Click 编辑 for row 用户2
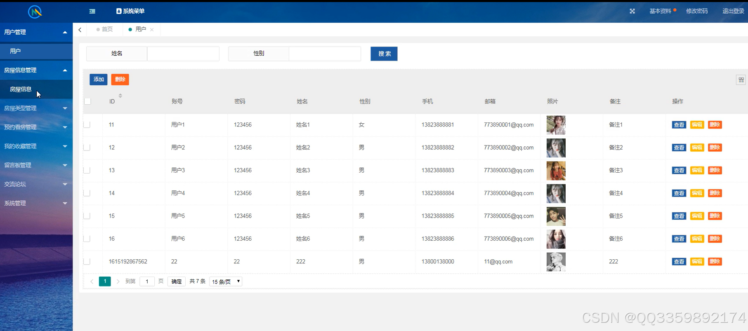The image size is (748, 331). pos(697,148)
